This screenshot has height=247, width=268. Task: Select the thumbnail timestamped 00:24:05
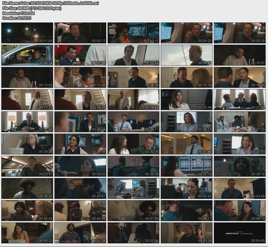[x=80, y=122]
